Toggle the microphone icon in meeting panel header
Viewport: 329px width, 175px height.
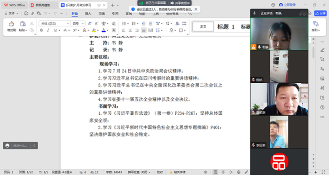tap(255, 13)
